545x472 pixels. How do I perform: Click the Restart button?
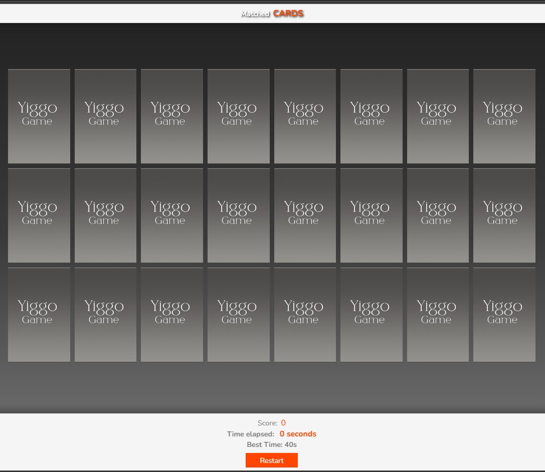(x=271, y=460)
